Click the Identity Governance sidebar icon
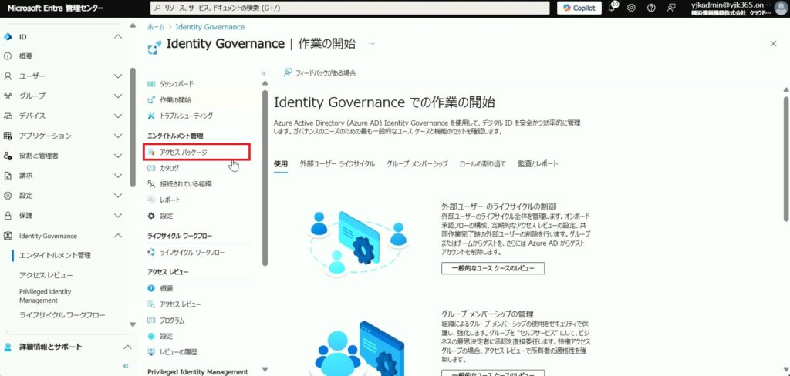The width and height of the screenshot is (790, 376). pyautogui.click(x=8, y=236)
